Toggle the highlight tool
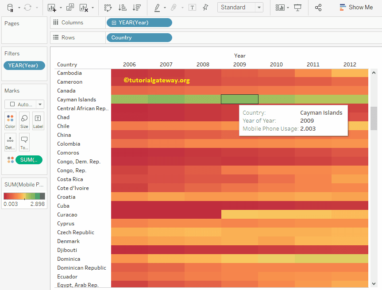The width and height of the screenshot is (382, 290). [156, 8]
